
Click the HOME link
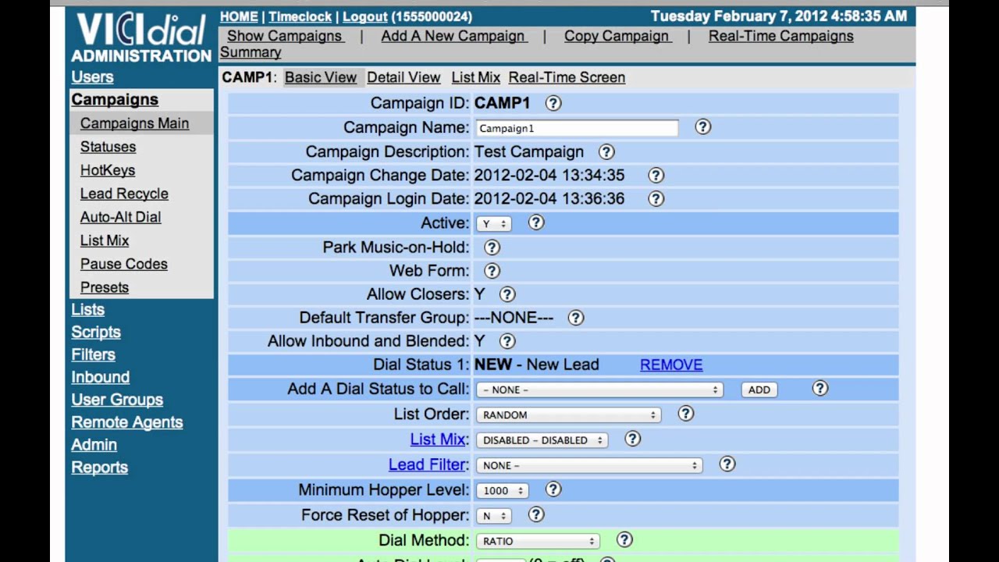[239, 16]
